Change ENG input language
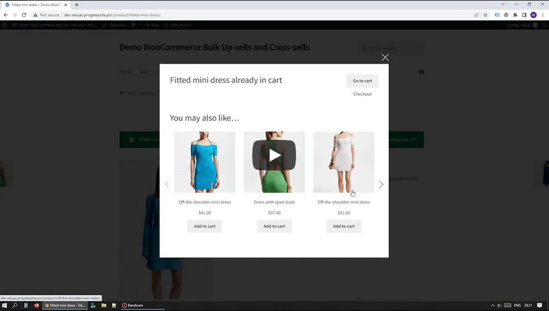This screenshot has width=549, height=311. pos(517,305)
